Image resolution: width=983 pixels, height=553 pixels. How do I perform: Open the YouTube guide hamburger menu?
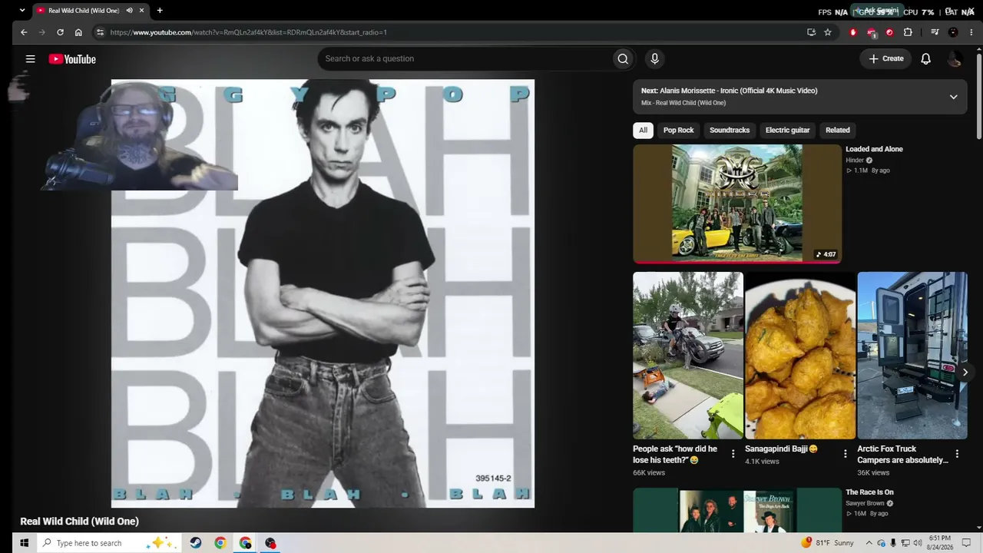(30, 58)
